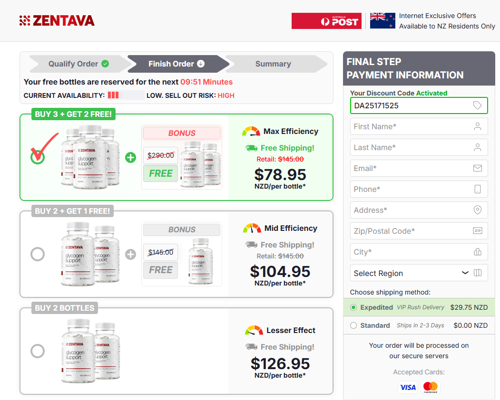Select the Buy 3 + Get 2 Free package radio
The image size is (500, 400).
pos(38,157)
